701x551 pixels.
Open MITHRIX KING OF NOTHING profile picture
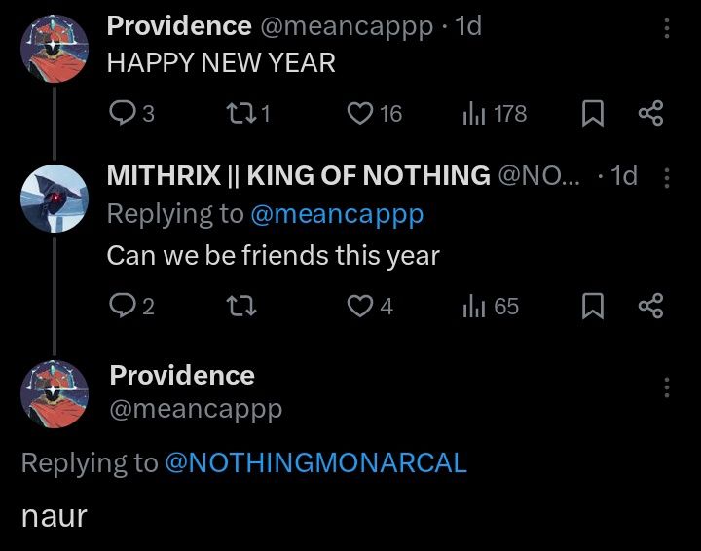[55, 199]
